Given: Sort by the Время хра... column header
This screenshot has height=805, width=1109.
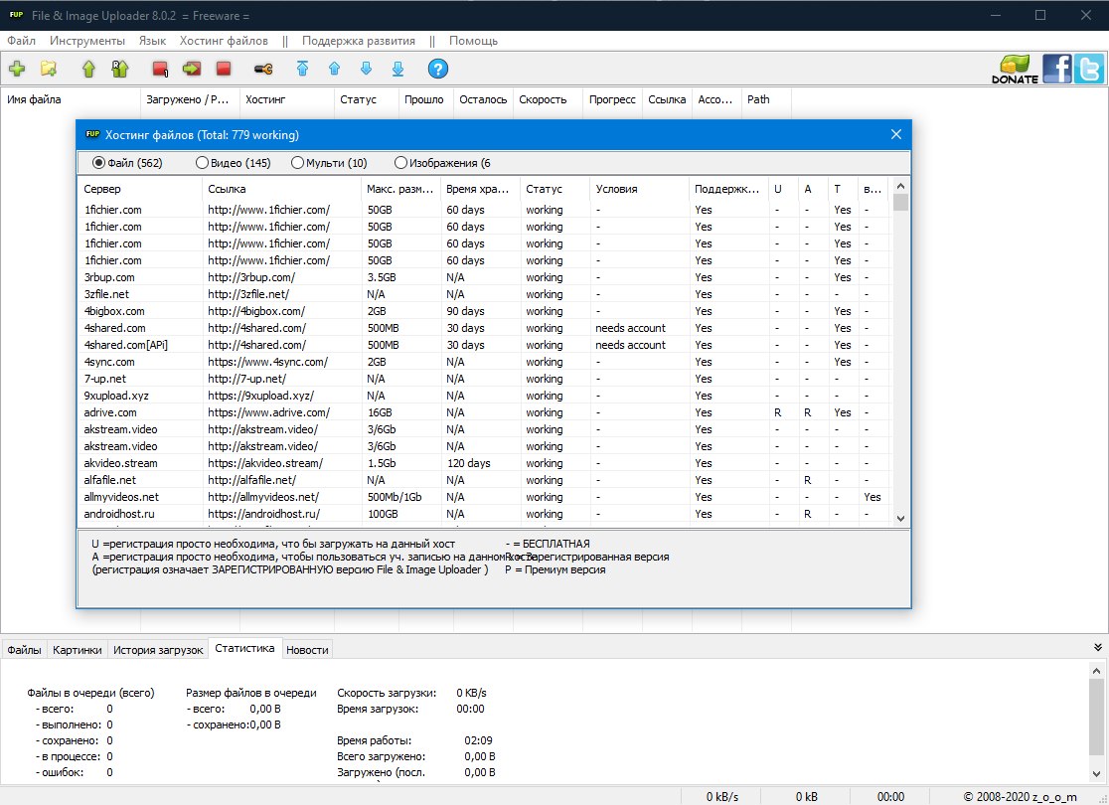Looking at the screenshot, I should click(x=480, y=189).
